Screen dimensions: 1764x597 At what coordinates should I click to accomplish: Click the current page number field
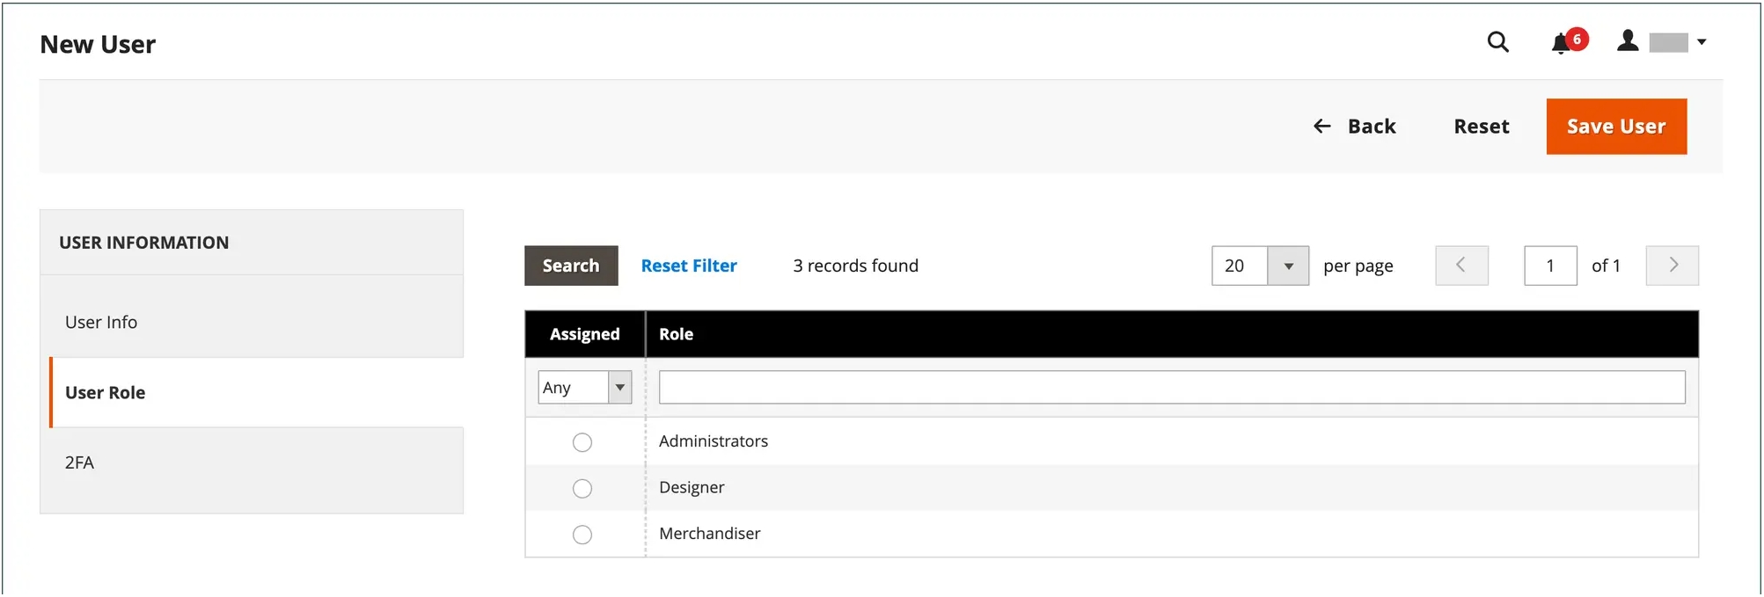pos(1550,266)
